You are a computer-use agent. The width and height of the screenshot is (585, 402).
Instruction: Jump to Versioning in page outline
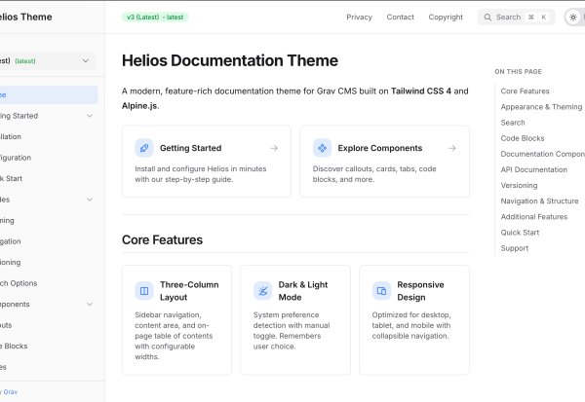click(x=519, y=185)
